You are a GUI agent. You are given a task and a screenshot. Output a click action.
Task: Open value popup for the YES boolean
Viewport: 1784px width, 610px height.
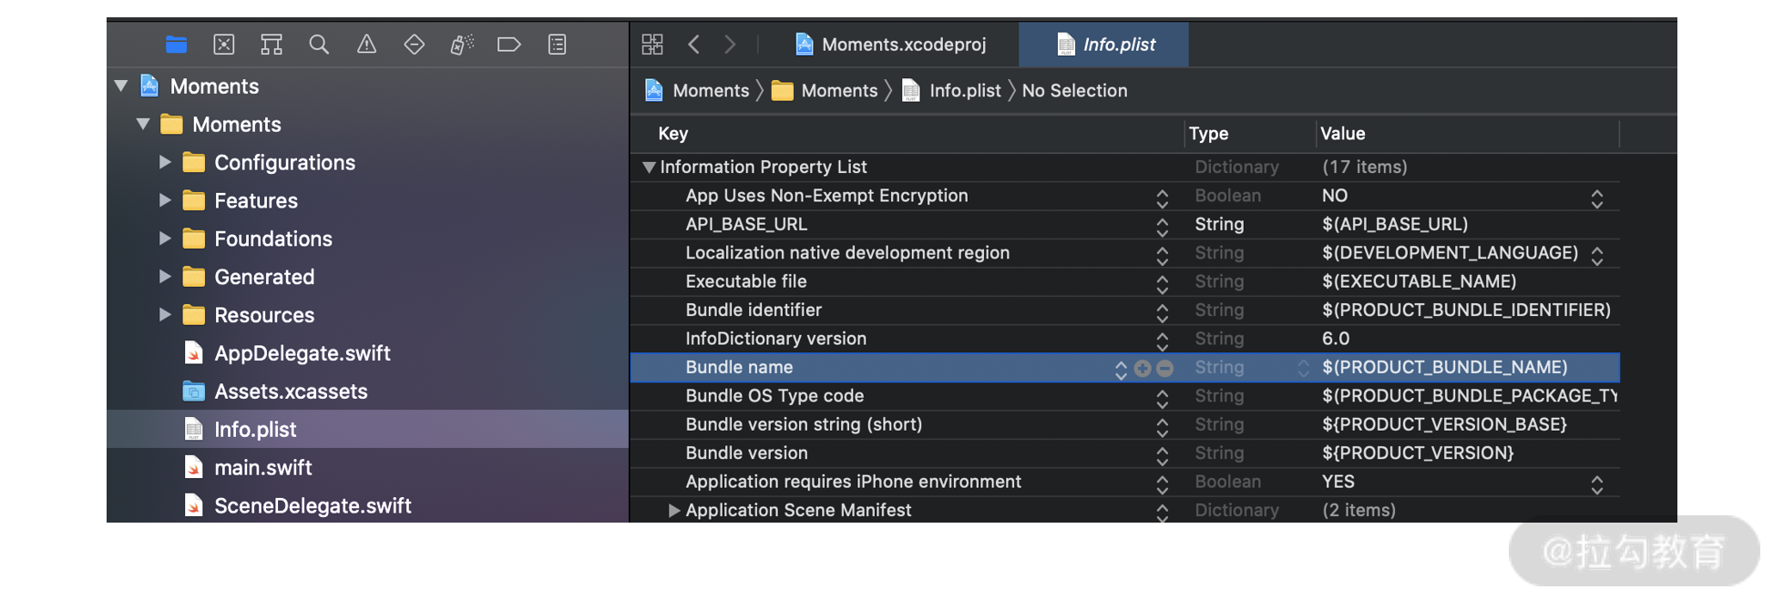pos(1597,484)
